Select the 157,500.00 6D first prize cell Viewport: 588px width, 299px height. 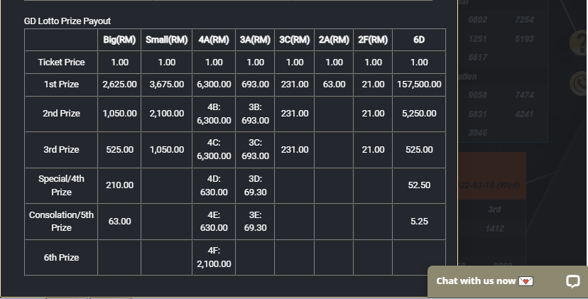[419, 85]
